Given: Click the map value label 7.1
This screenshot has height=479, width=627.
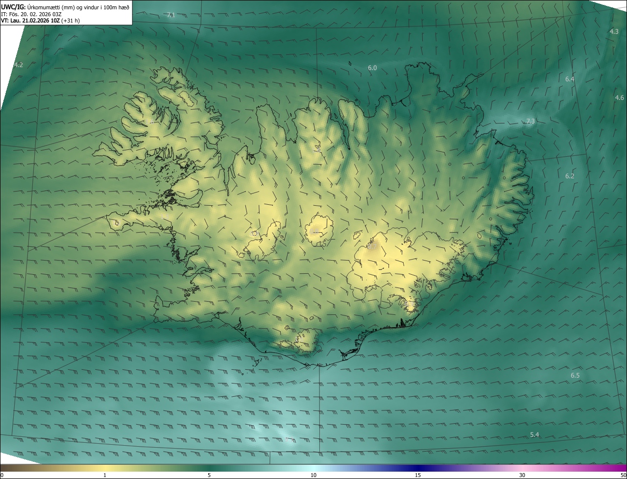Looking at the screenshot, I should tap(171, 15).
